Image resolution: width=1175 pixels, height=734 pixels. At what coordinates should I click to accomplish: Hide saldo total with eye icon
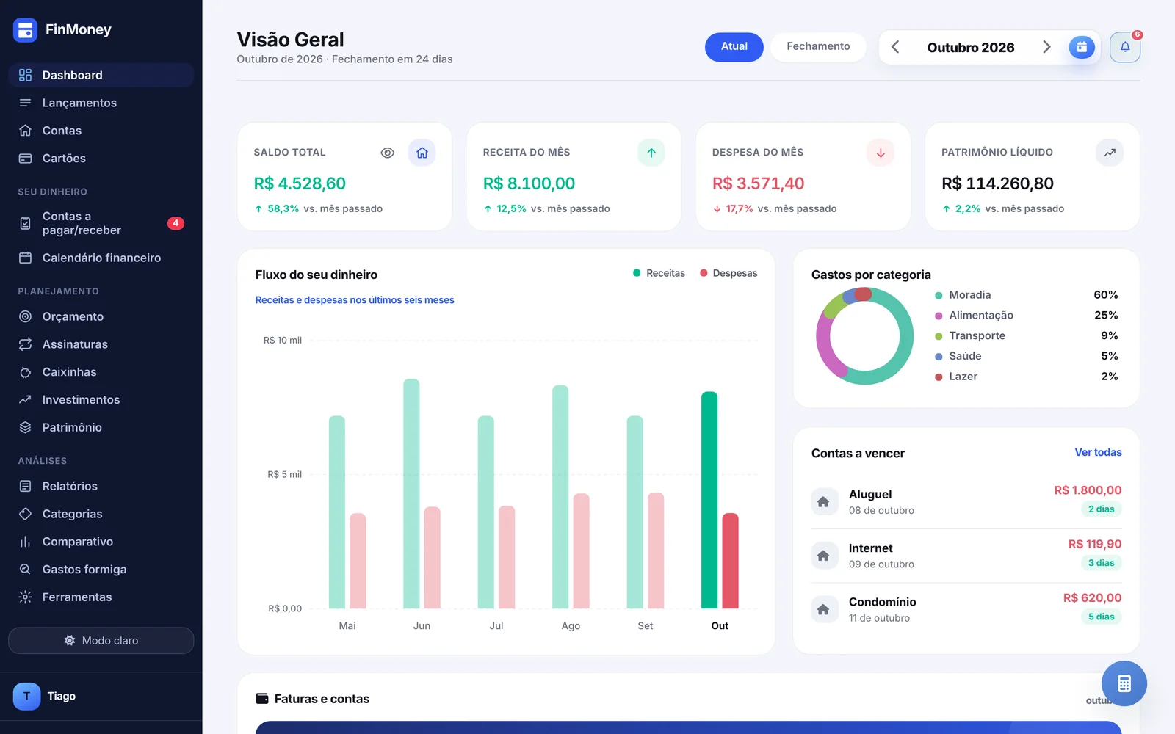pos(388,153)
